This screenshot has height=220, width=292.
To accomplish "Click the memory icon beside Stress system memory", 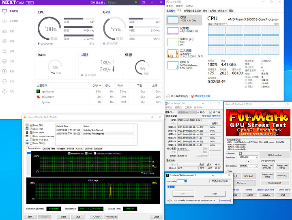I will [x=27, y=136].
